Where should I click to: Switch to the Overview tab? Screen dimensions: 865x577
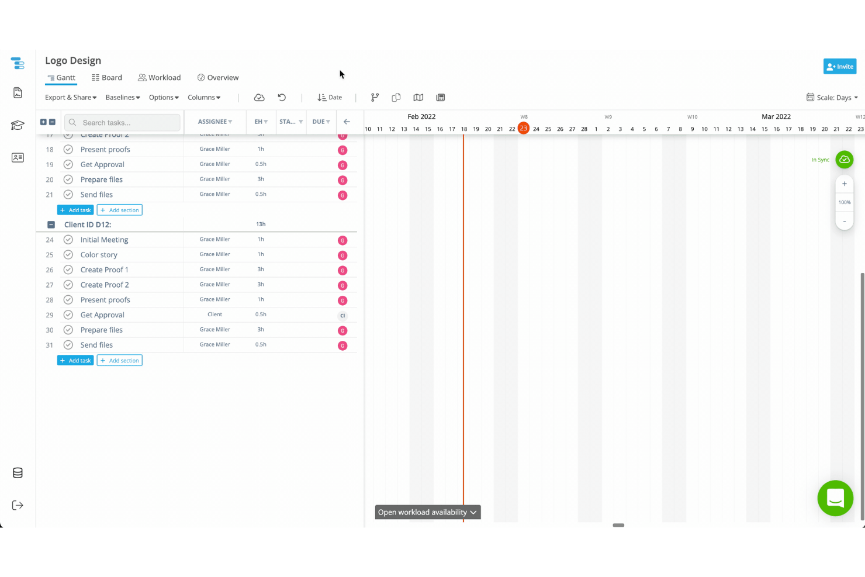click(x=218, y=78)
